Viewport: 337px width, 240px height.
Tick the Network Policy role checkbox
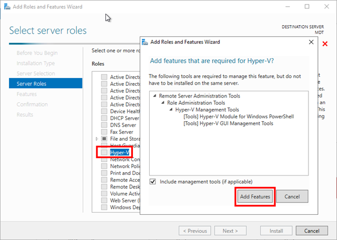104,166
